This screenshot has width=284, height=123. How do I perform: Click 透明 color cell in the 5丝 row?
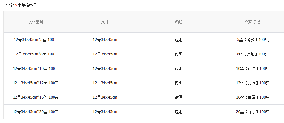pyautogui.click(x=179, y=40)
